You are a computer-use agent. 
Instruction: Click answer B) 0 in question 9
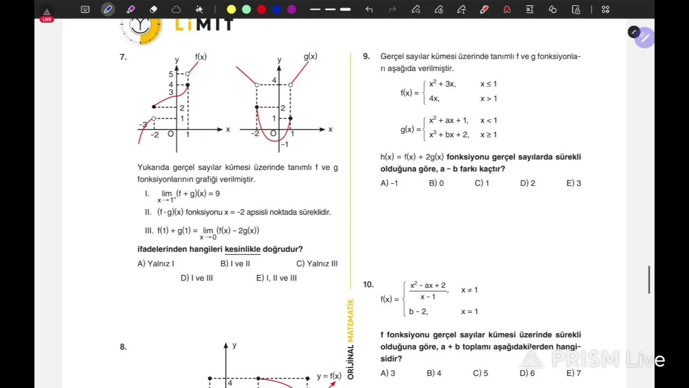point(437,183)
